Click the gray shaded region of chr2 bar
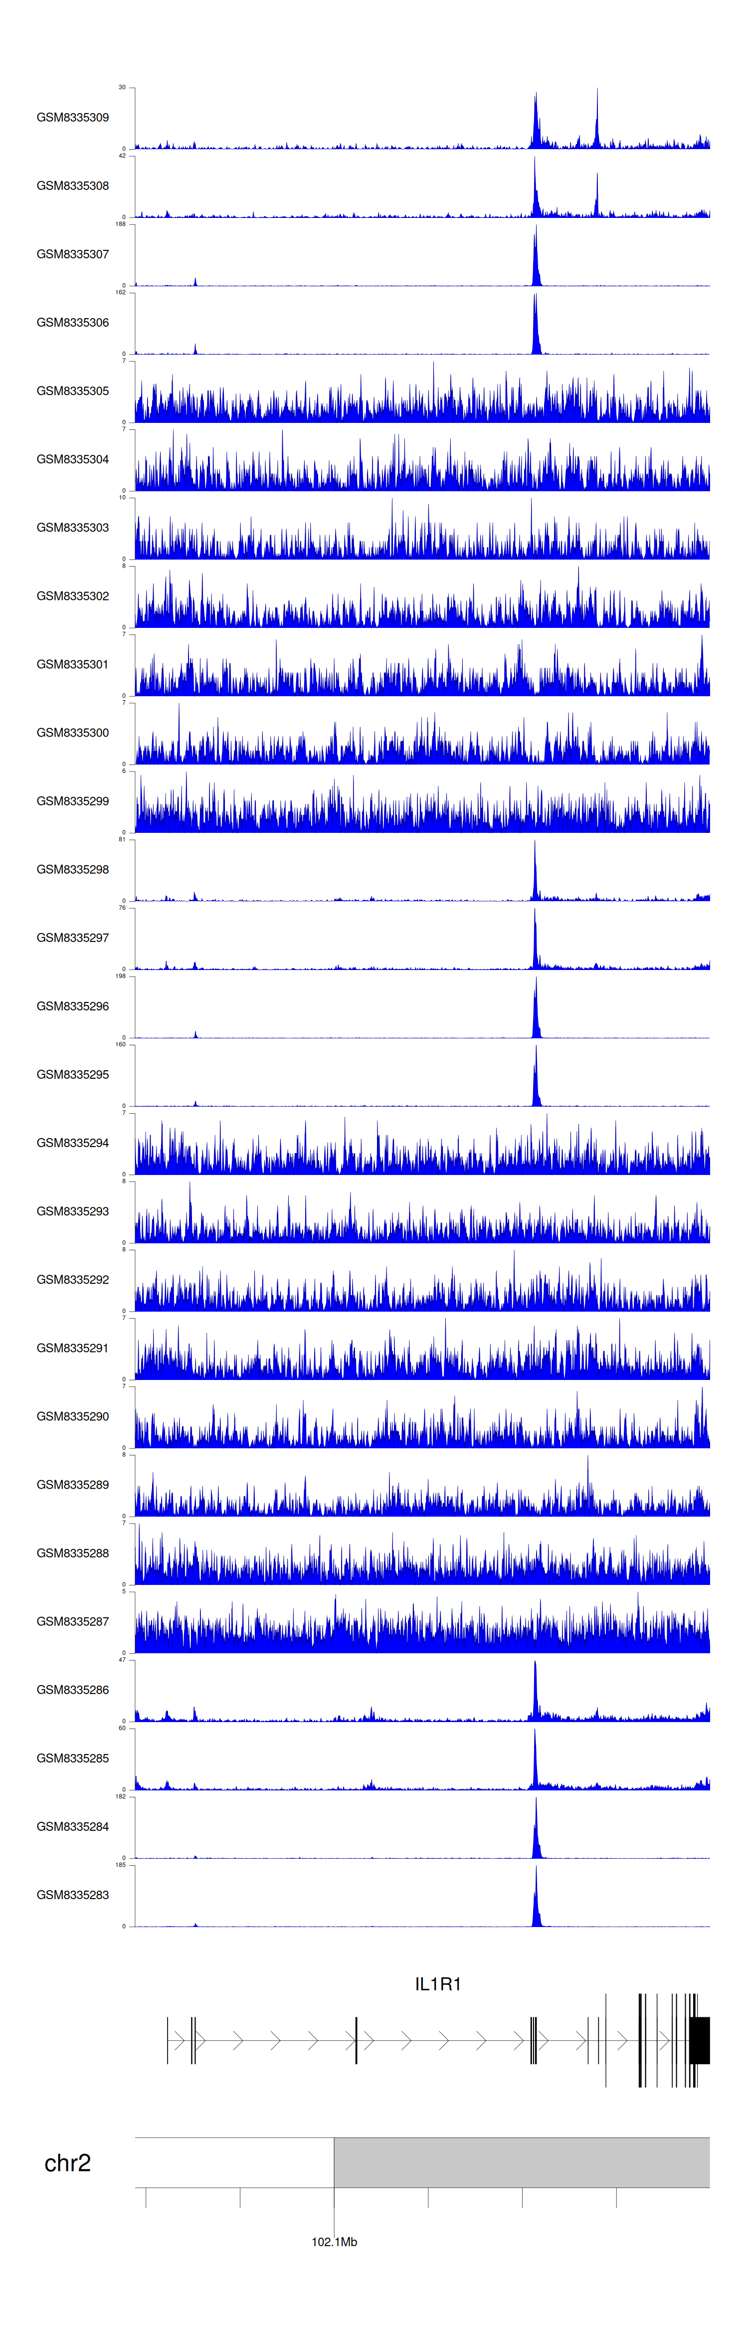Viewport: 748px width, 2339px height. click(x=521, y=2162)
